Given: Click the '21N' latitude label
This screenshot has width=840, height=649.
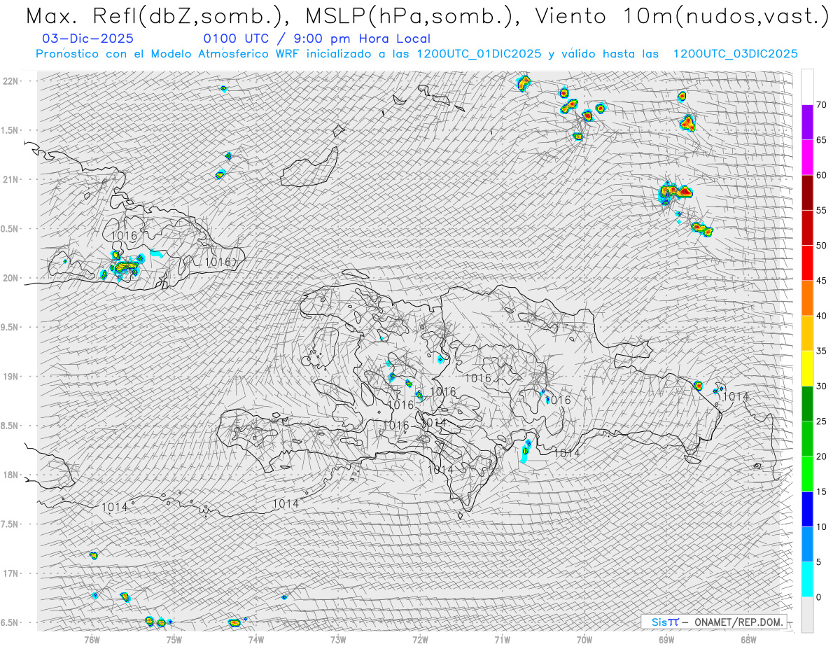Looking at the screenshot, I should (10, 179).
